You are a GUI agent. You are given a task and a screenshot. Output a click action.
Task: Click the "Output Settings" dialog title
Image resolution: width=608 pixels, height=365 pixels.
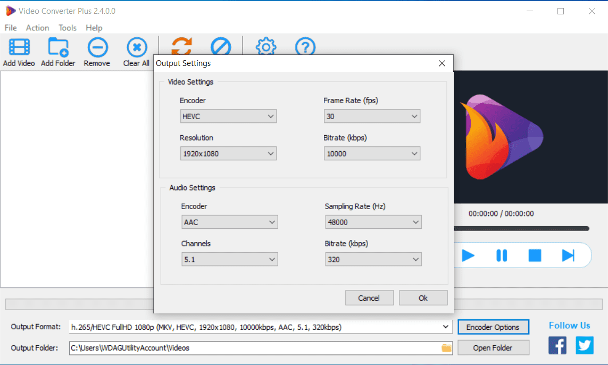(x=184, y=63)
